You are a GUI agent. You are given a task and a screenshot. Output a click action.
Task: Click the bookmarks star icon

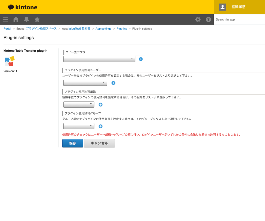37,19
